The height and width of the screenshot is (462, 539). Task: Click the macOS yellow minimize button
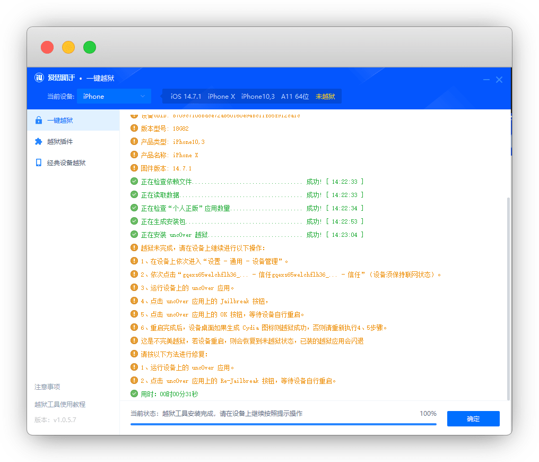click(68, 47)
